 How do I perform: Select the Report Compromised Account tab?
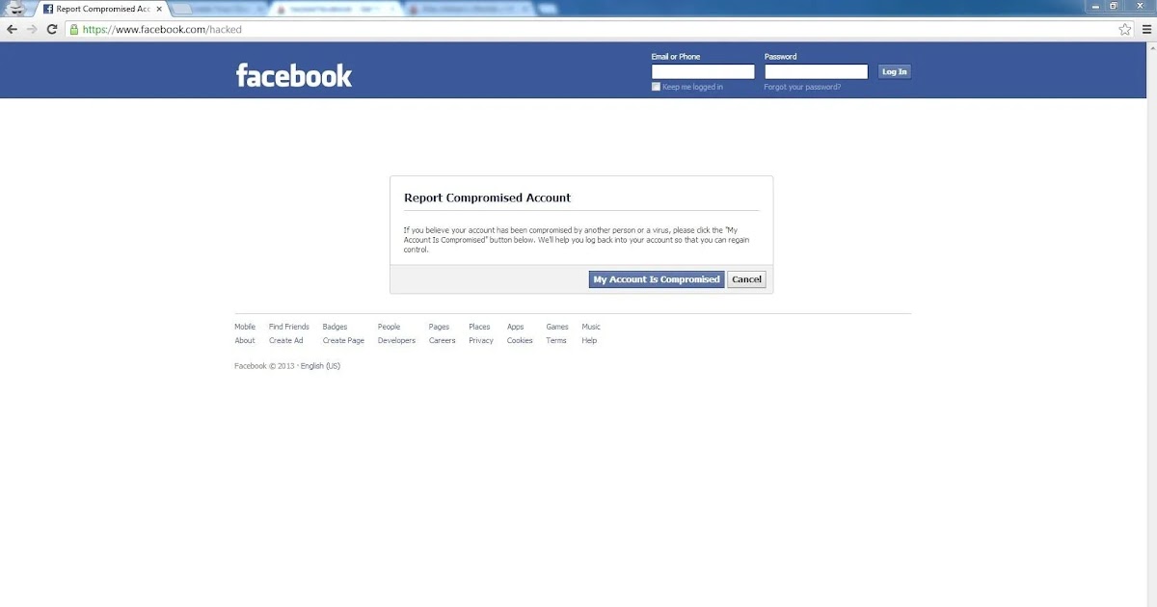[103, 9]
